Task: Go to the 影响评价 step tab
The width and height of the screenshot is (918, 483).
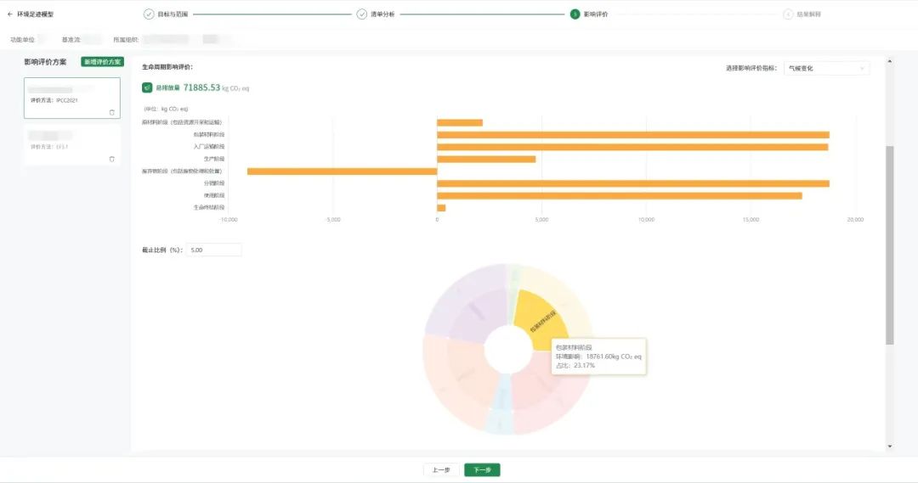Action: (x=596, y=14)
